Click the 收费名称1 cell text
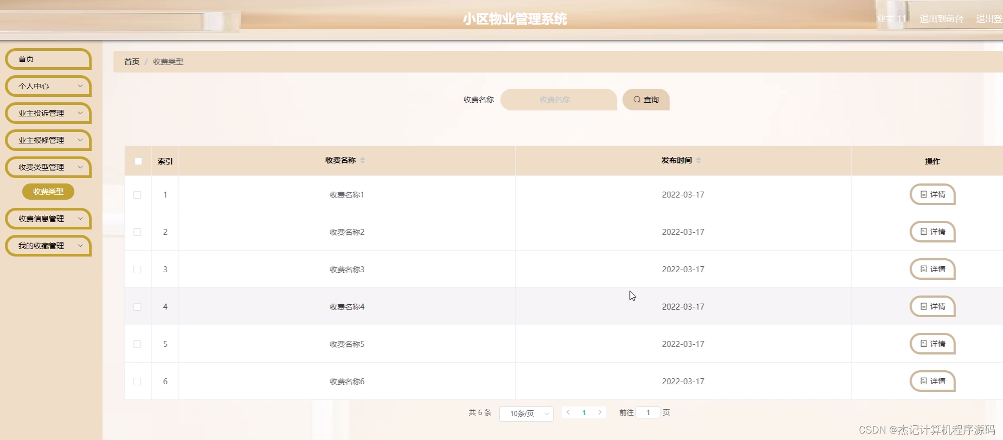Viewport: 1003px width, 440px height. 347,195
